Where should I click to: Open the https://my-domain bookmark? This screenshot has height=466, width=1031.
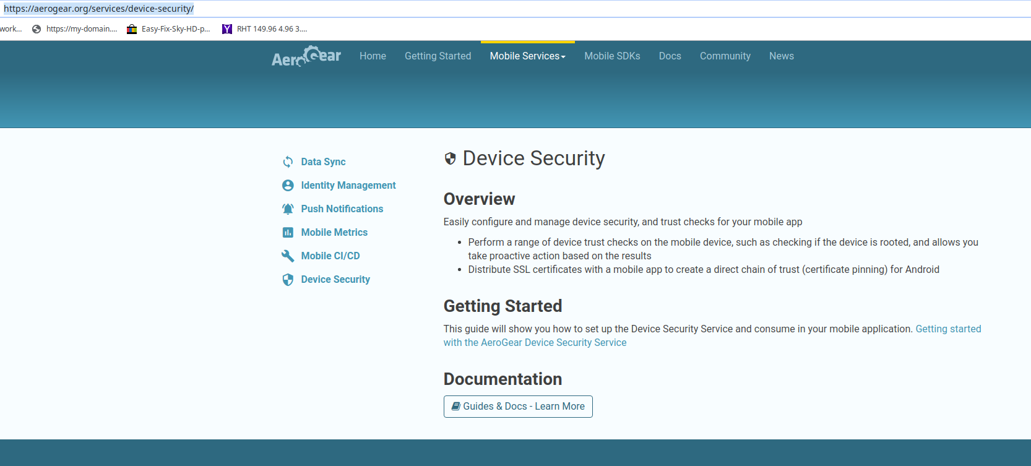pos(75,29)
